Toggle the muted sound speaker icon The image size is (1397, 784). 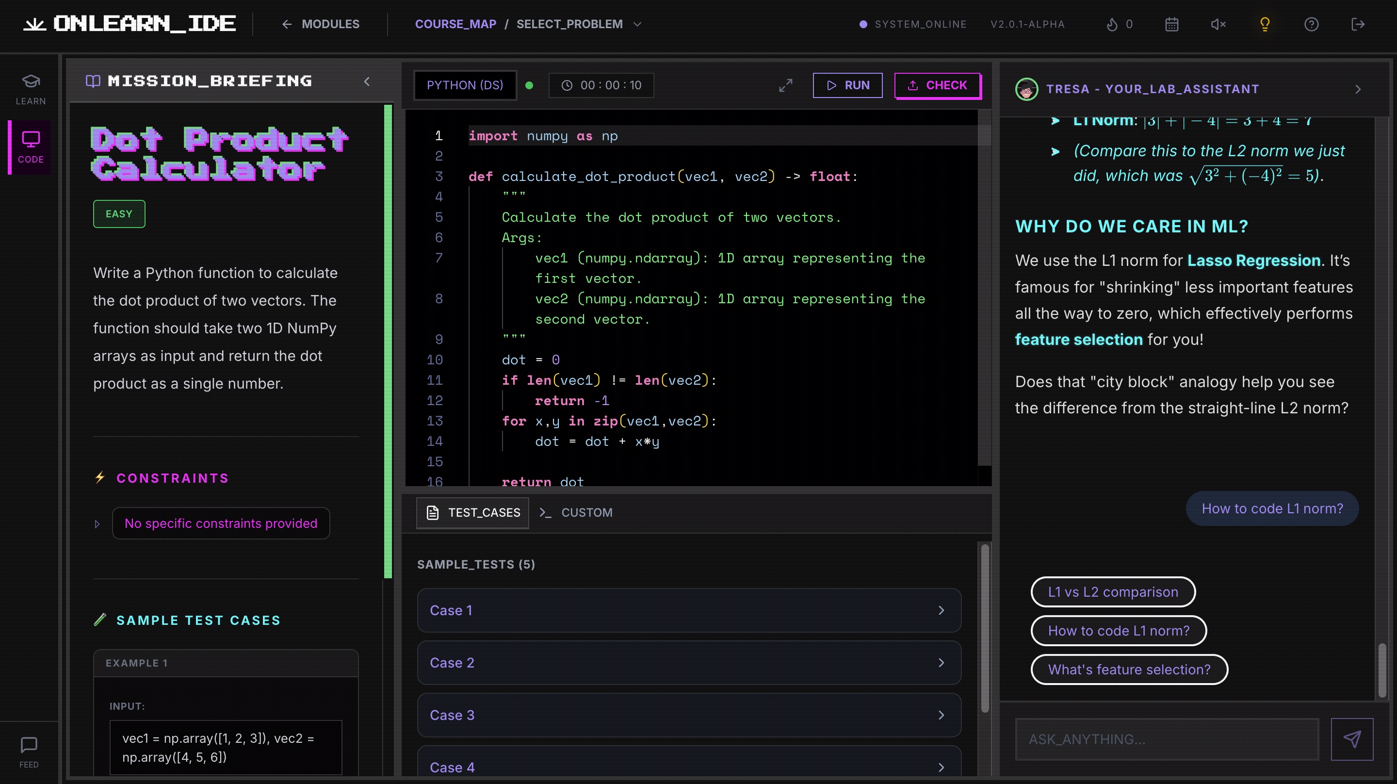pyautogui.click(x=1218, y=24)
